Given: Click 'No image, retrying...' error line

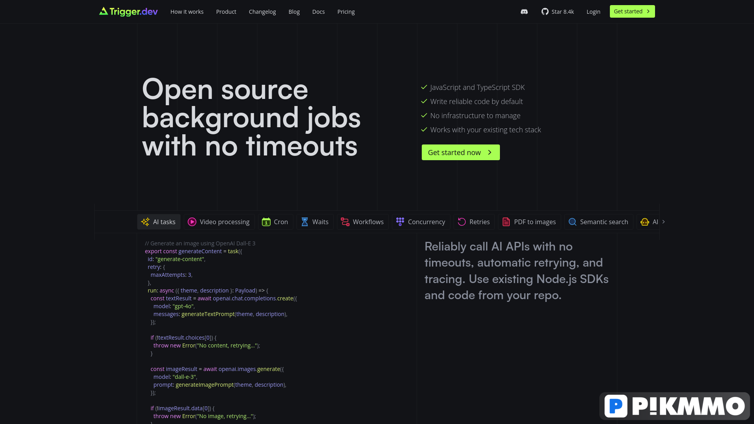Looking at the screenshot, I should [x=204, y=416].
